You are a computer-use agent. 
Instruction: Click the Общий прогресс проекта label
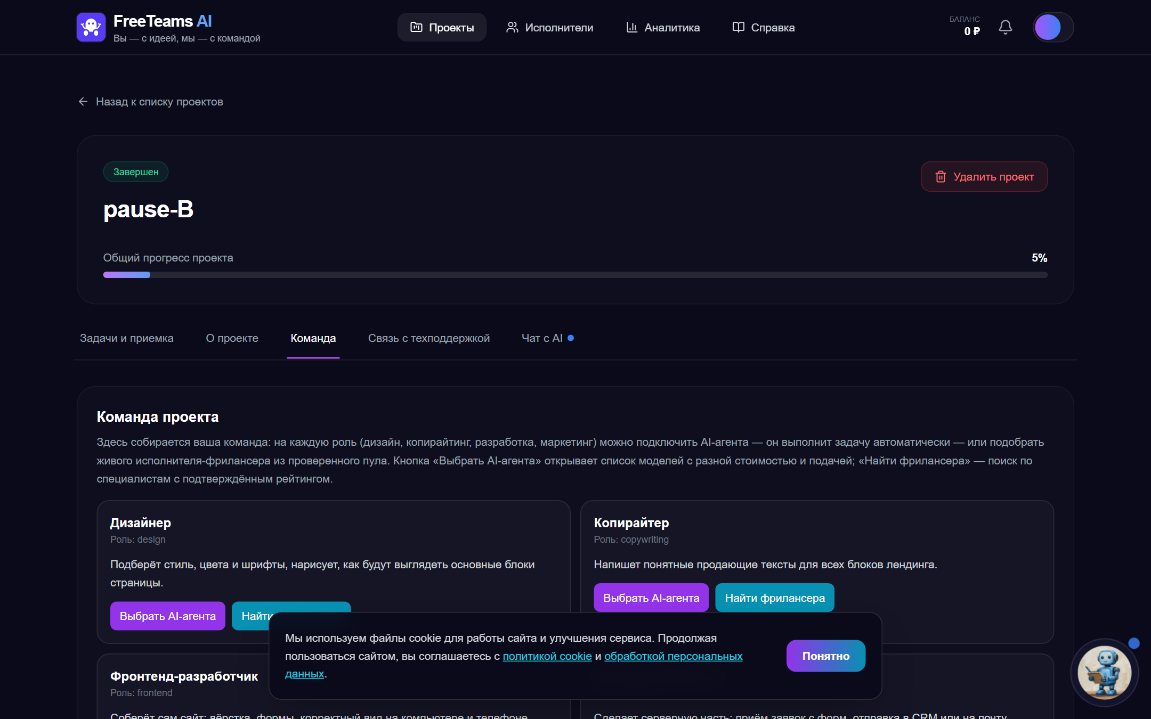pyautogui.click(x=168, y=258)
